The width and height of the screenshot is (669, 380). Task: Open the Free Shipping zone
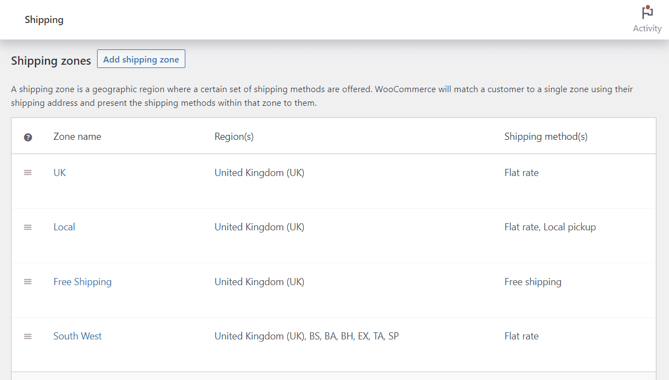coord(82,281)
